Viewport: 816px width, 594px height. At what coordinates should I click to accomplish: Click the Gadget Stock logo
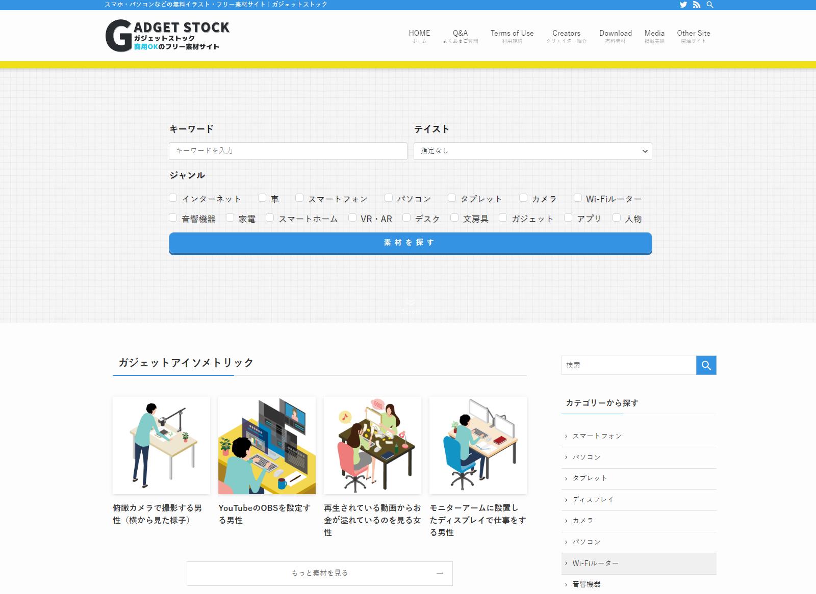(x=167, y=36)
